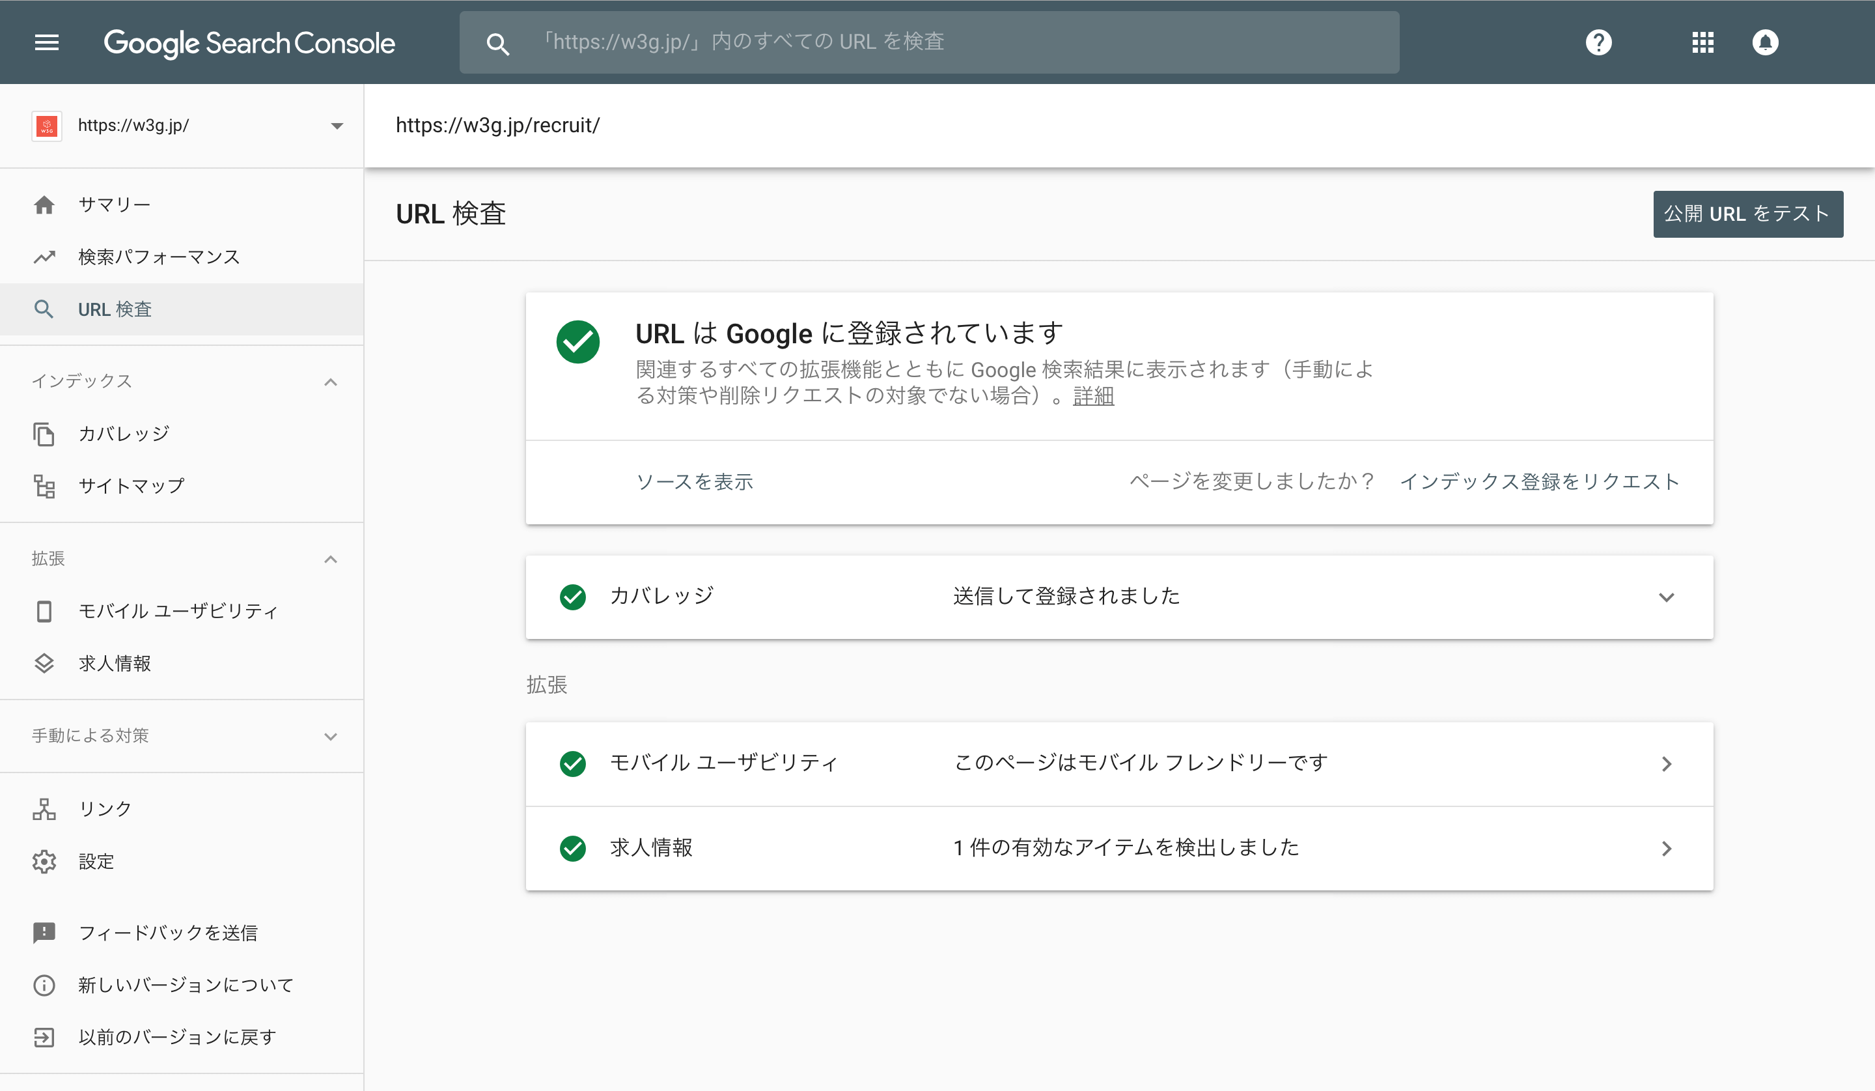Screen dimensions: 1875x1091
Task: Click the home icon beside サマリー
Action: [44, 205]
